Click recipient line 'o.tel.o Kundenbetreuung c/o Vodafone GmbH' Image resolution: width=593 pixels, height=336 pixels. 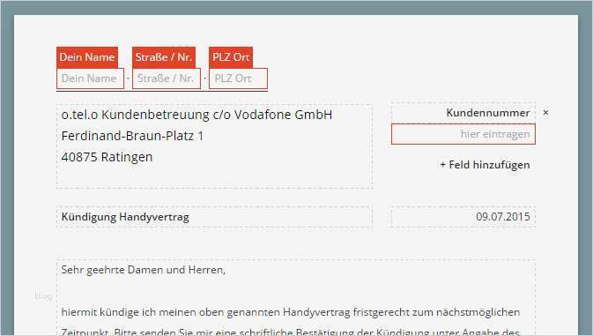coord(196,115)
